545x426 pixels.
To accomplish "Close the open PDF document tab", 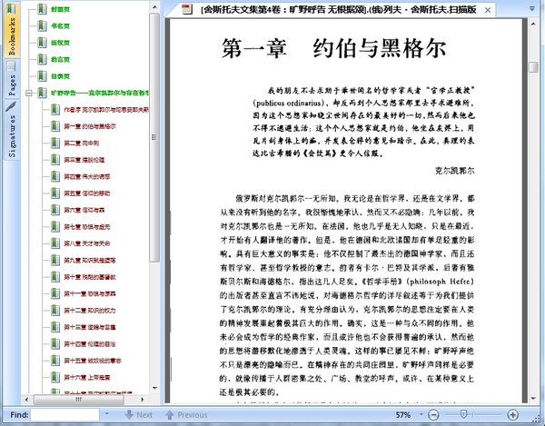I will 488,10.
